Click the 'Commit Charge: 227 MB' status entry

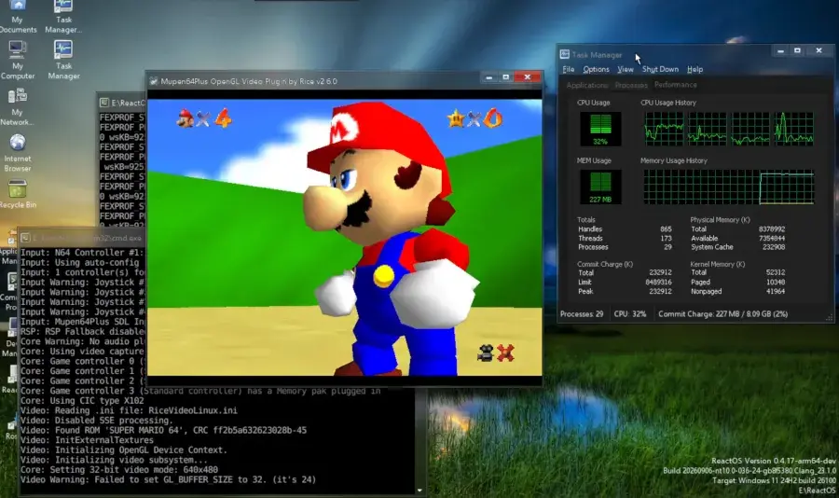(x=722, y=314)
